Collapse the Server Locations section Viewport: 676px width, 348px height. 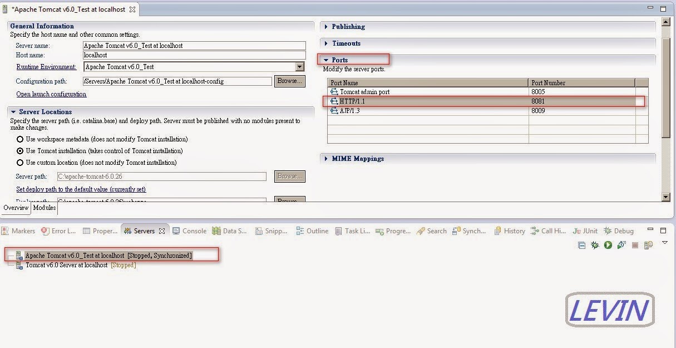point(13,112)
